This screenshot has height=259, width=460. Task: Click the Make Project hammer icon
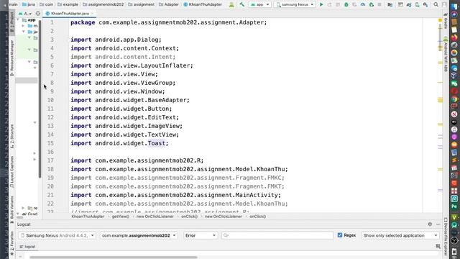click(241, 5)
